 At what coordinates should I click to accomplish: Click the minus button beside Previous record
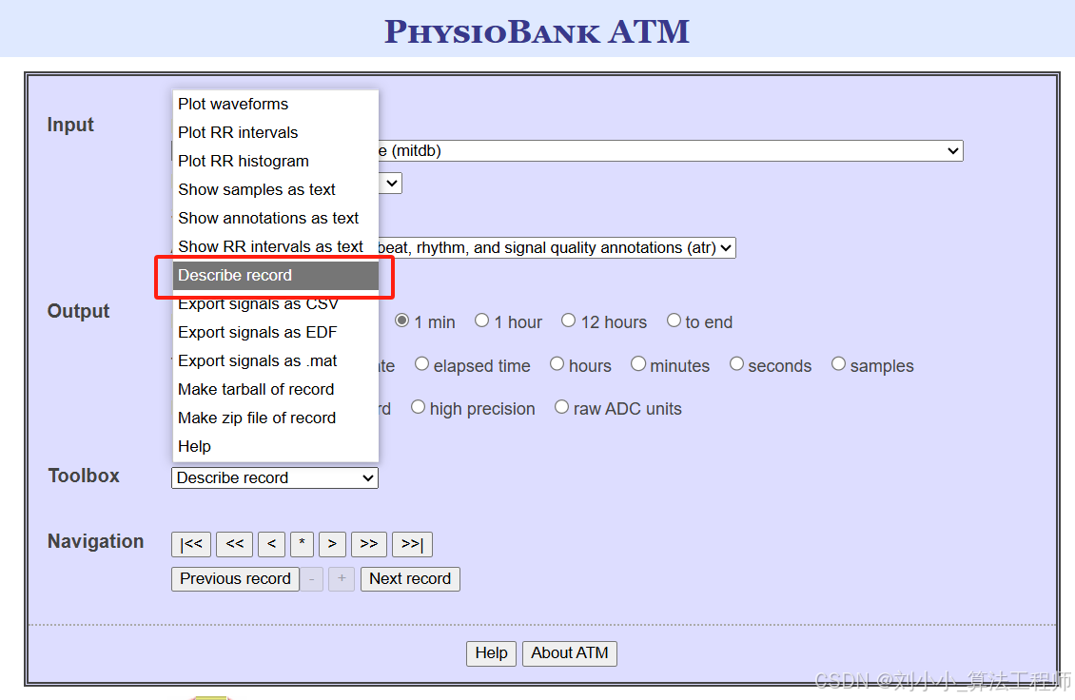click(311, 579)
